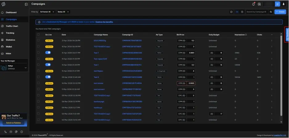The height and width of the screenshot is (138, 289).
Task: Toggle Go Live switch for Test 1
Action: pyautogui.click(x=48, y=65)
